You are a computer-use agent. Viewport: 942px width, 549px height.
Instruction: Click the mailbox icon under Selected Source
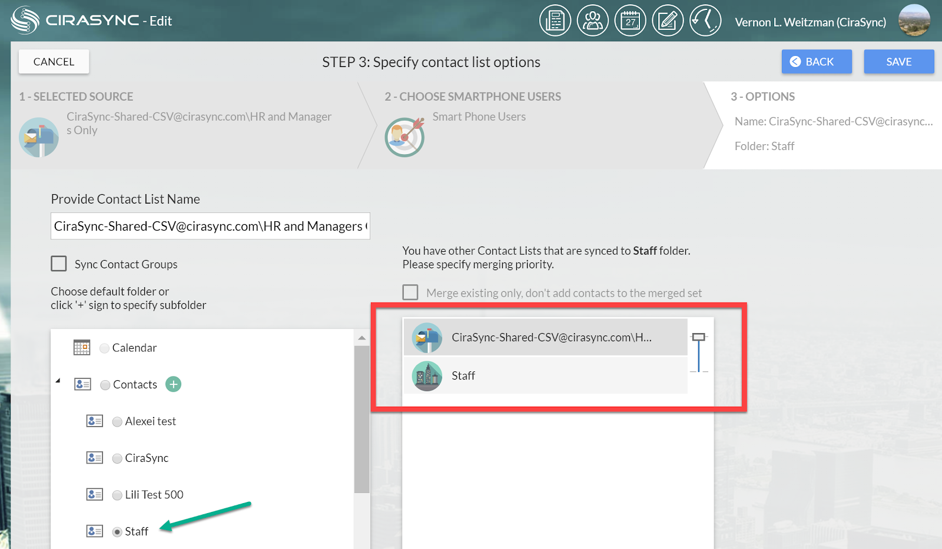click(39, 138)
